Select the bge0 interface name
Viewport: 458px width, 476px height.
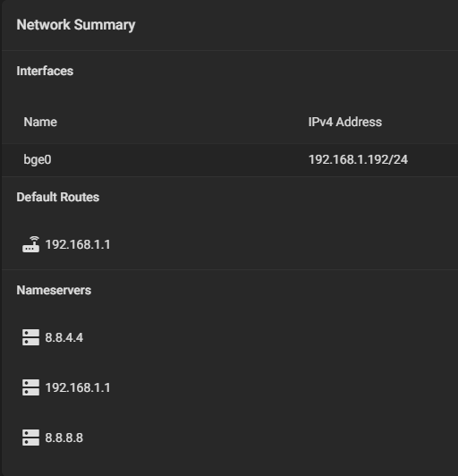38,159
